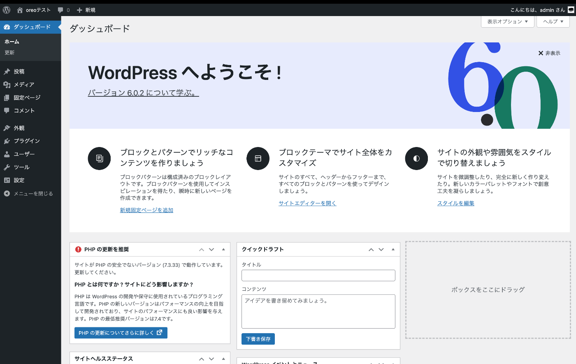Click the red warning icon on PHP box

tap(78, 249)
